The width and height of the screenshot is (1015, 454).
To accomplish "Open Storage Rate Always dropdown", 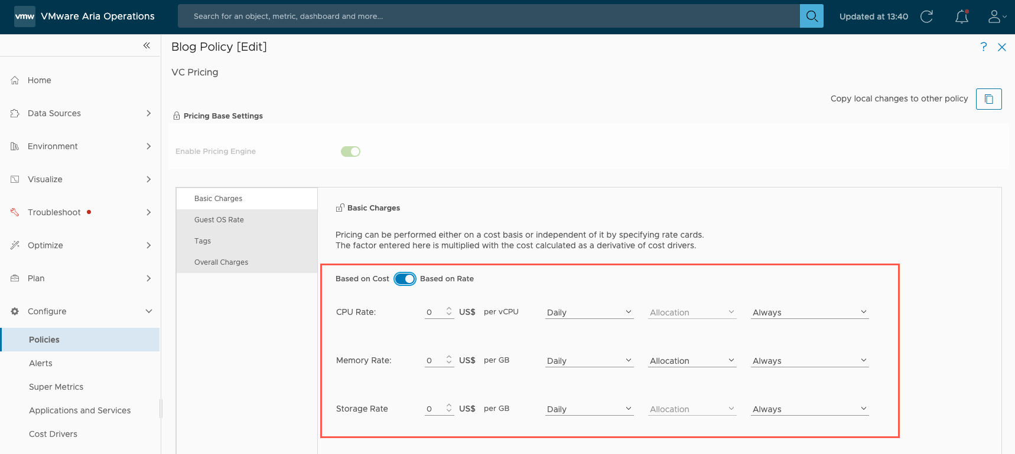I will point(809,409).
